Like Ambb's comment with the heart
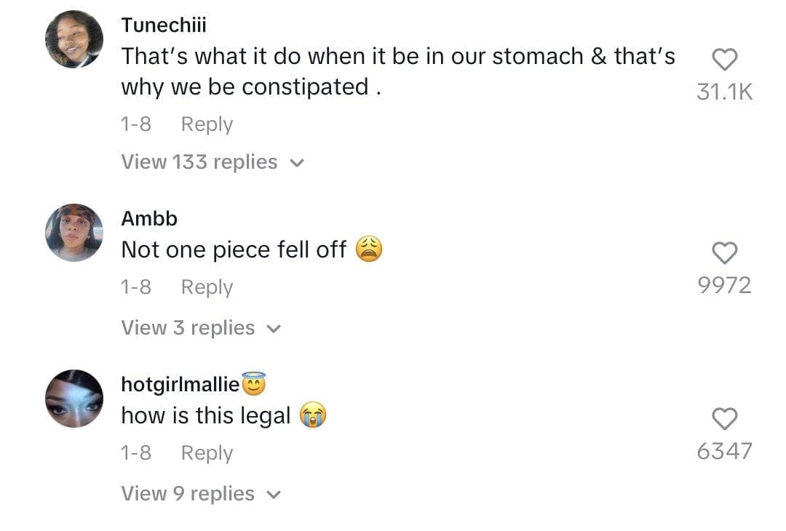The height and width of the screenshot is (531, 786). (x=724, y=252)
